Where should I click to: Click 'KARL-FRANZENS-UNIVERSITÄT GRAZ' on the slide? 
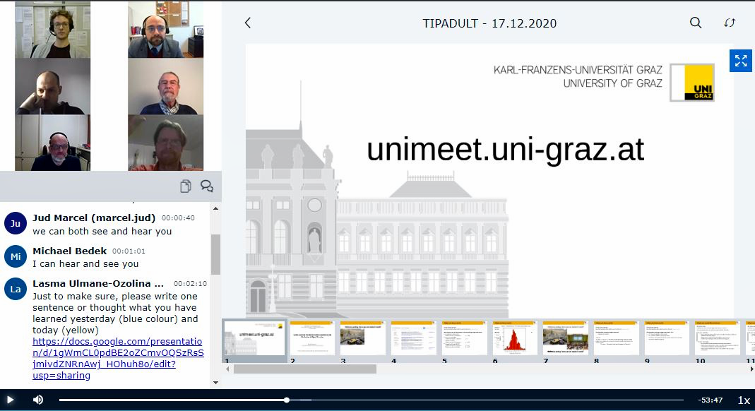click(x=578, y=70)
